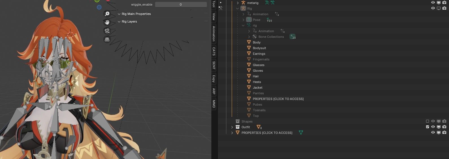Select the Top object row
The height and width of the screenshot is (159, 449).
pyautogui.click(x=256, y=116)
